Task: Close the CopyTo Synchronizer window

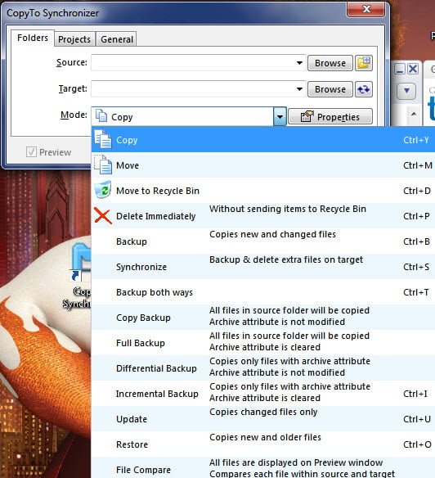Action: (366, 9)
